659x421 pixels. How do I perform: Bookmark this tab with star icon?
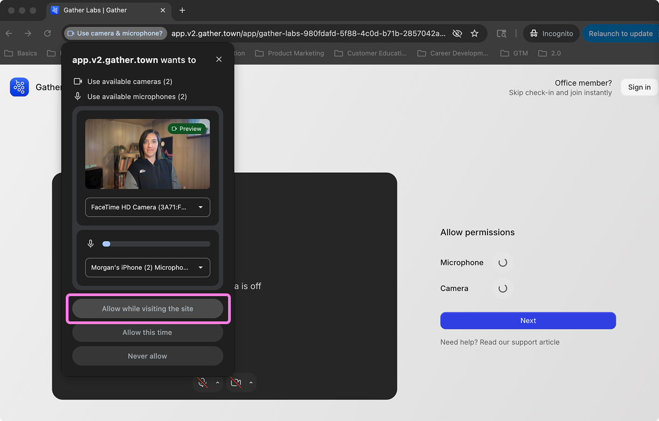click(475, 33)
